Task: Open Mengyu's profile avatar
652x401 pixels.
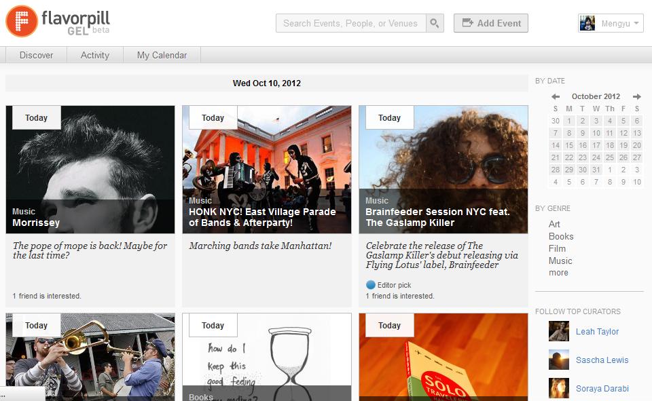Action: pos(587,23)
